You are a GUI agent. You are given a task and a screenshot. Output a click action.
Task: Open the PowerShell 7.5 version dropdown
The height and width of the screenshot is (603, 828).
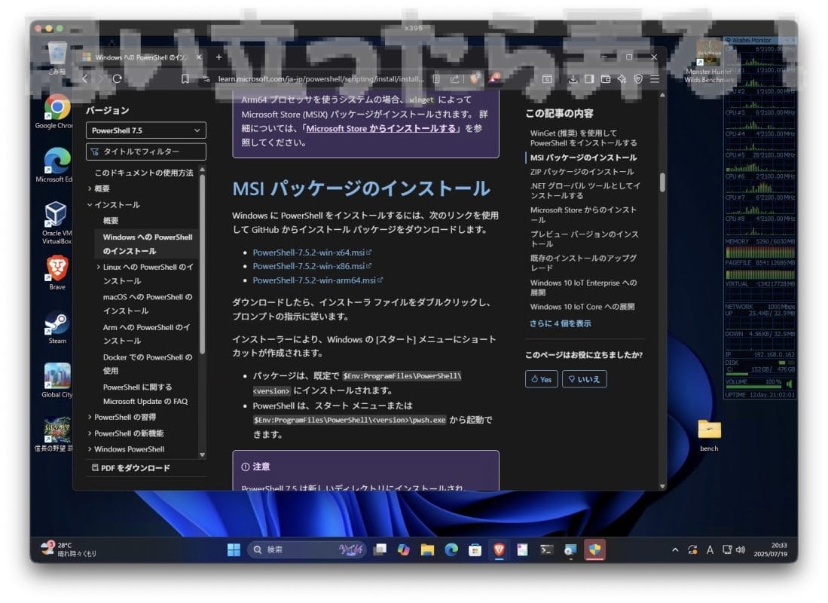(x=145, y=130)
